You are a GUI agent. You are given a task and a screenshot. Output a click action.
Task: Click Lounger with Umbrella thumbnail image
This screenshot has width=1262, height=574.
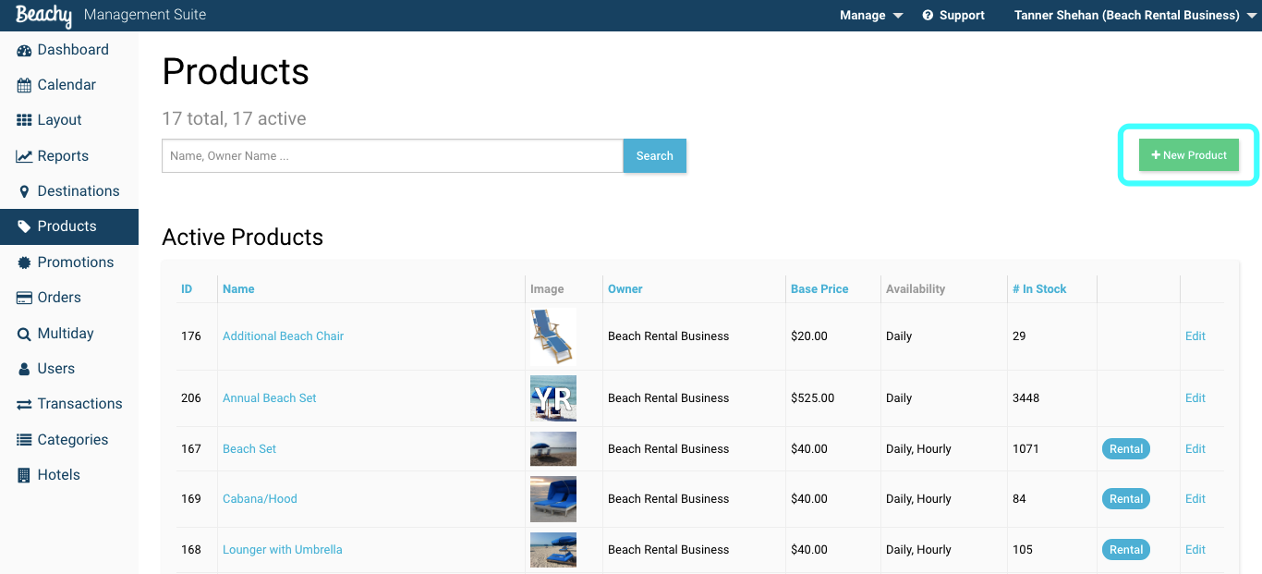tap(553, 550)
